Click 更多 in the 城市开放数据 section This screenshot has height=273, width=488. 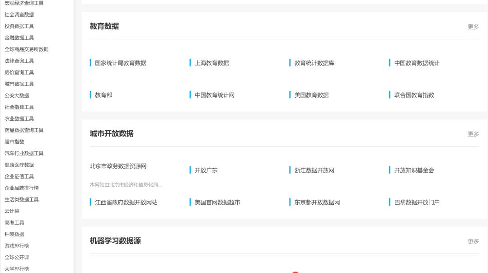[473, 134]
